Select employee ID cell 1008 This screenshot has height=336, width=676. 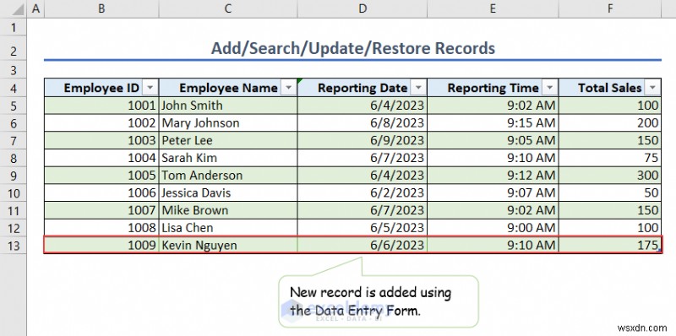[x=101, y=228]
